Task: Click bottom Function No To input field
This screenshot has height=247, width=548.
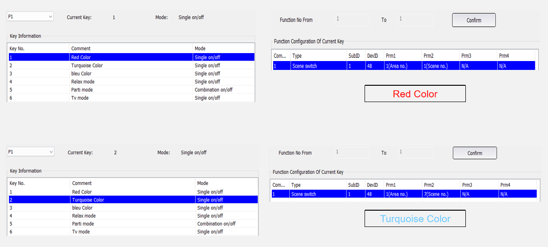Action: point(416,153)
